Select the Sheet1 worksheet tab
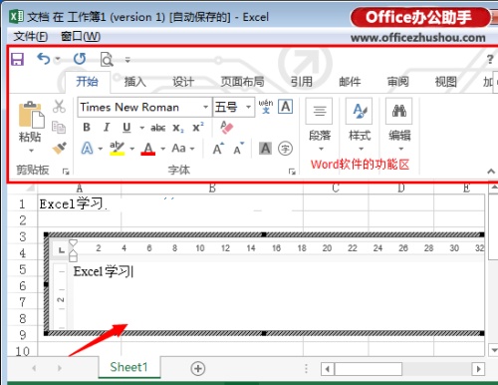Screen dimensions: 498x385 (128, 367)
